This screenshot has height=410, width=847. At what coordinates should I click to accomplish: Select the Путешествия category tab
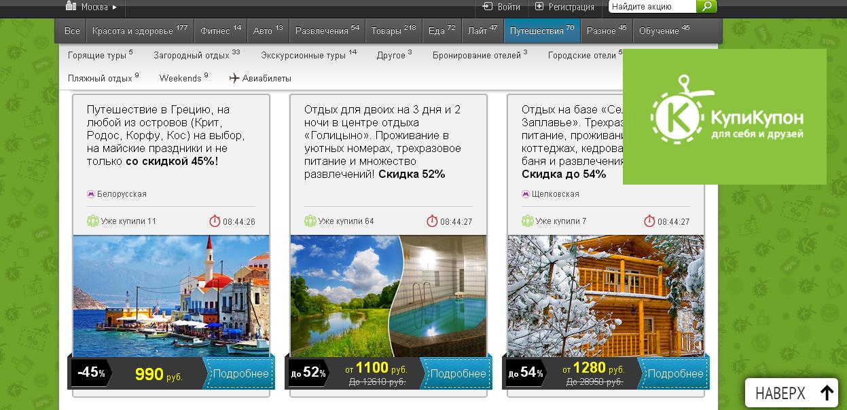point(542,31)
